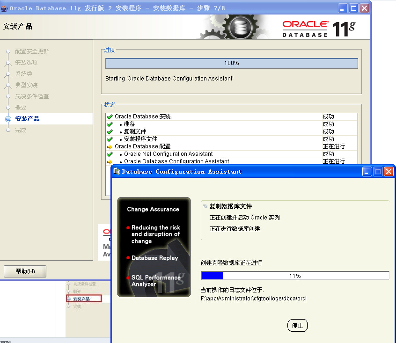Click the 停止 stop button
The height and width of the screenshot is (343, 396).
point(298,326)
